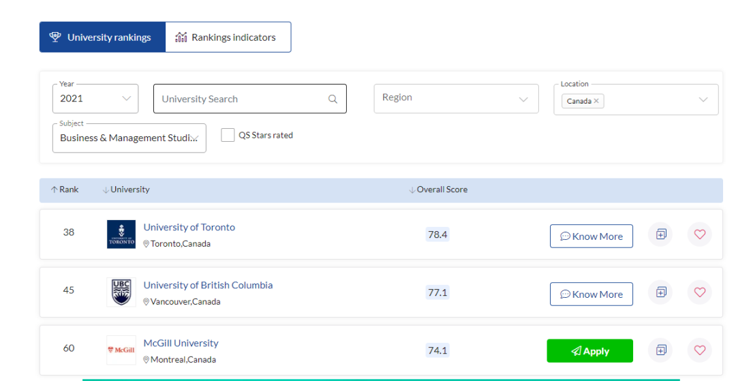Open the Subject selection dropdown
Screen dimensions: 736x381
tap(129, 138)
